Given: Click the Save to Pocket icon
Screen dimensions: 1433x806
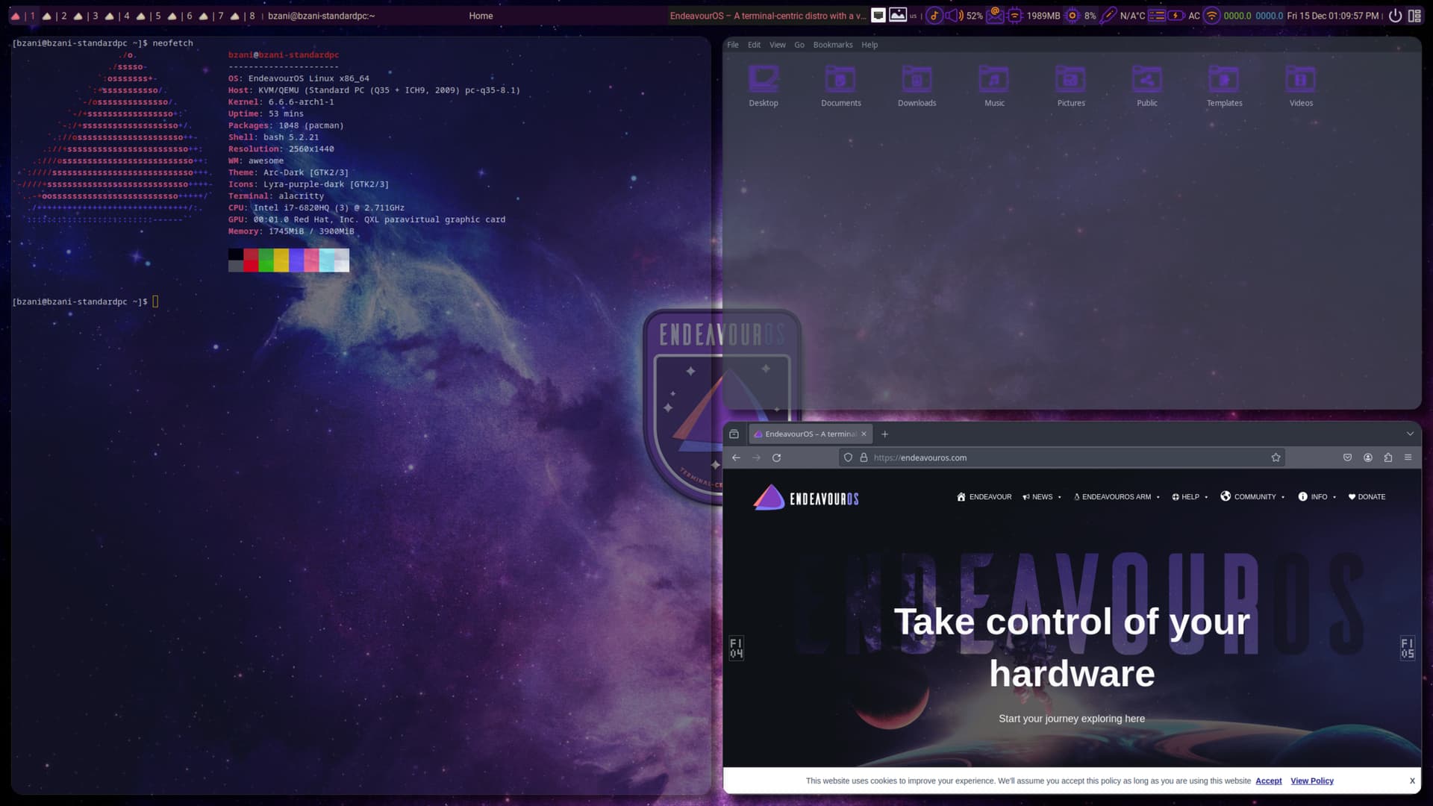Looking at the screenshot, I should [x=1347, y=457].
